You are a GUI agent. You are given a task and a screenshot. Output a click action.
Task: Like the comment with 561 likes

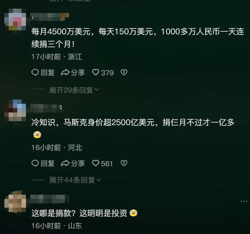(96, 163)
